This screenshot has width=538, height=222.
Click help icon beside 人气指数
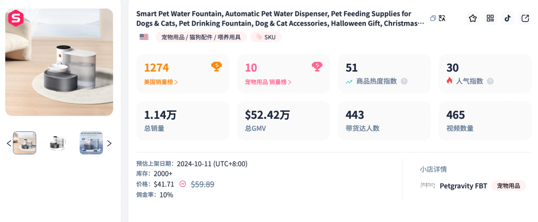click(490, 81)
